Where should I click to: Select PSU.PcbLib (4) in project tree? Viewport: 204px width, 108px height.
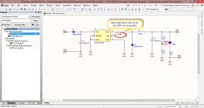tap(18, 43)
